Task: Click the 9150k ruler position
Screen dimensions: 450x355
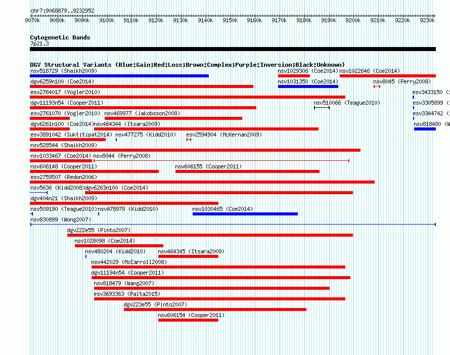Action: coord(230,20)
